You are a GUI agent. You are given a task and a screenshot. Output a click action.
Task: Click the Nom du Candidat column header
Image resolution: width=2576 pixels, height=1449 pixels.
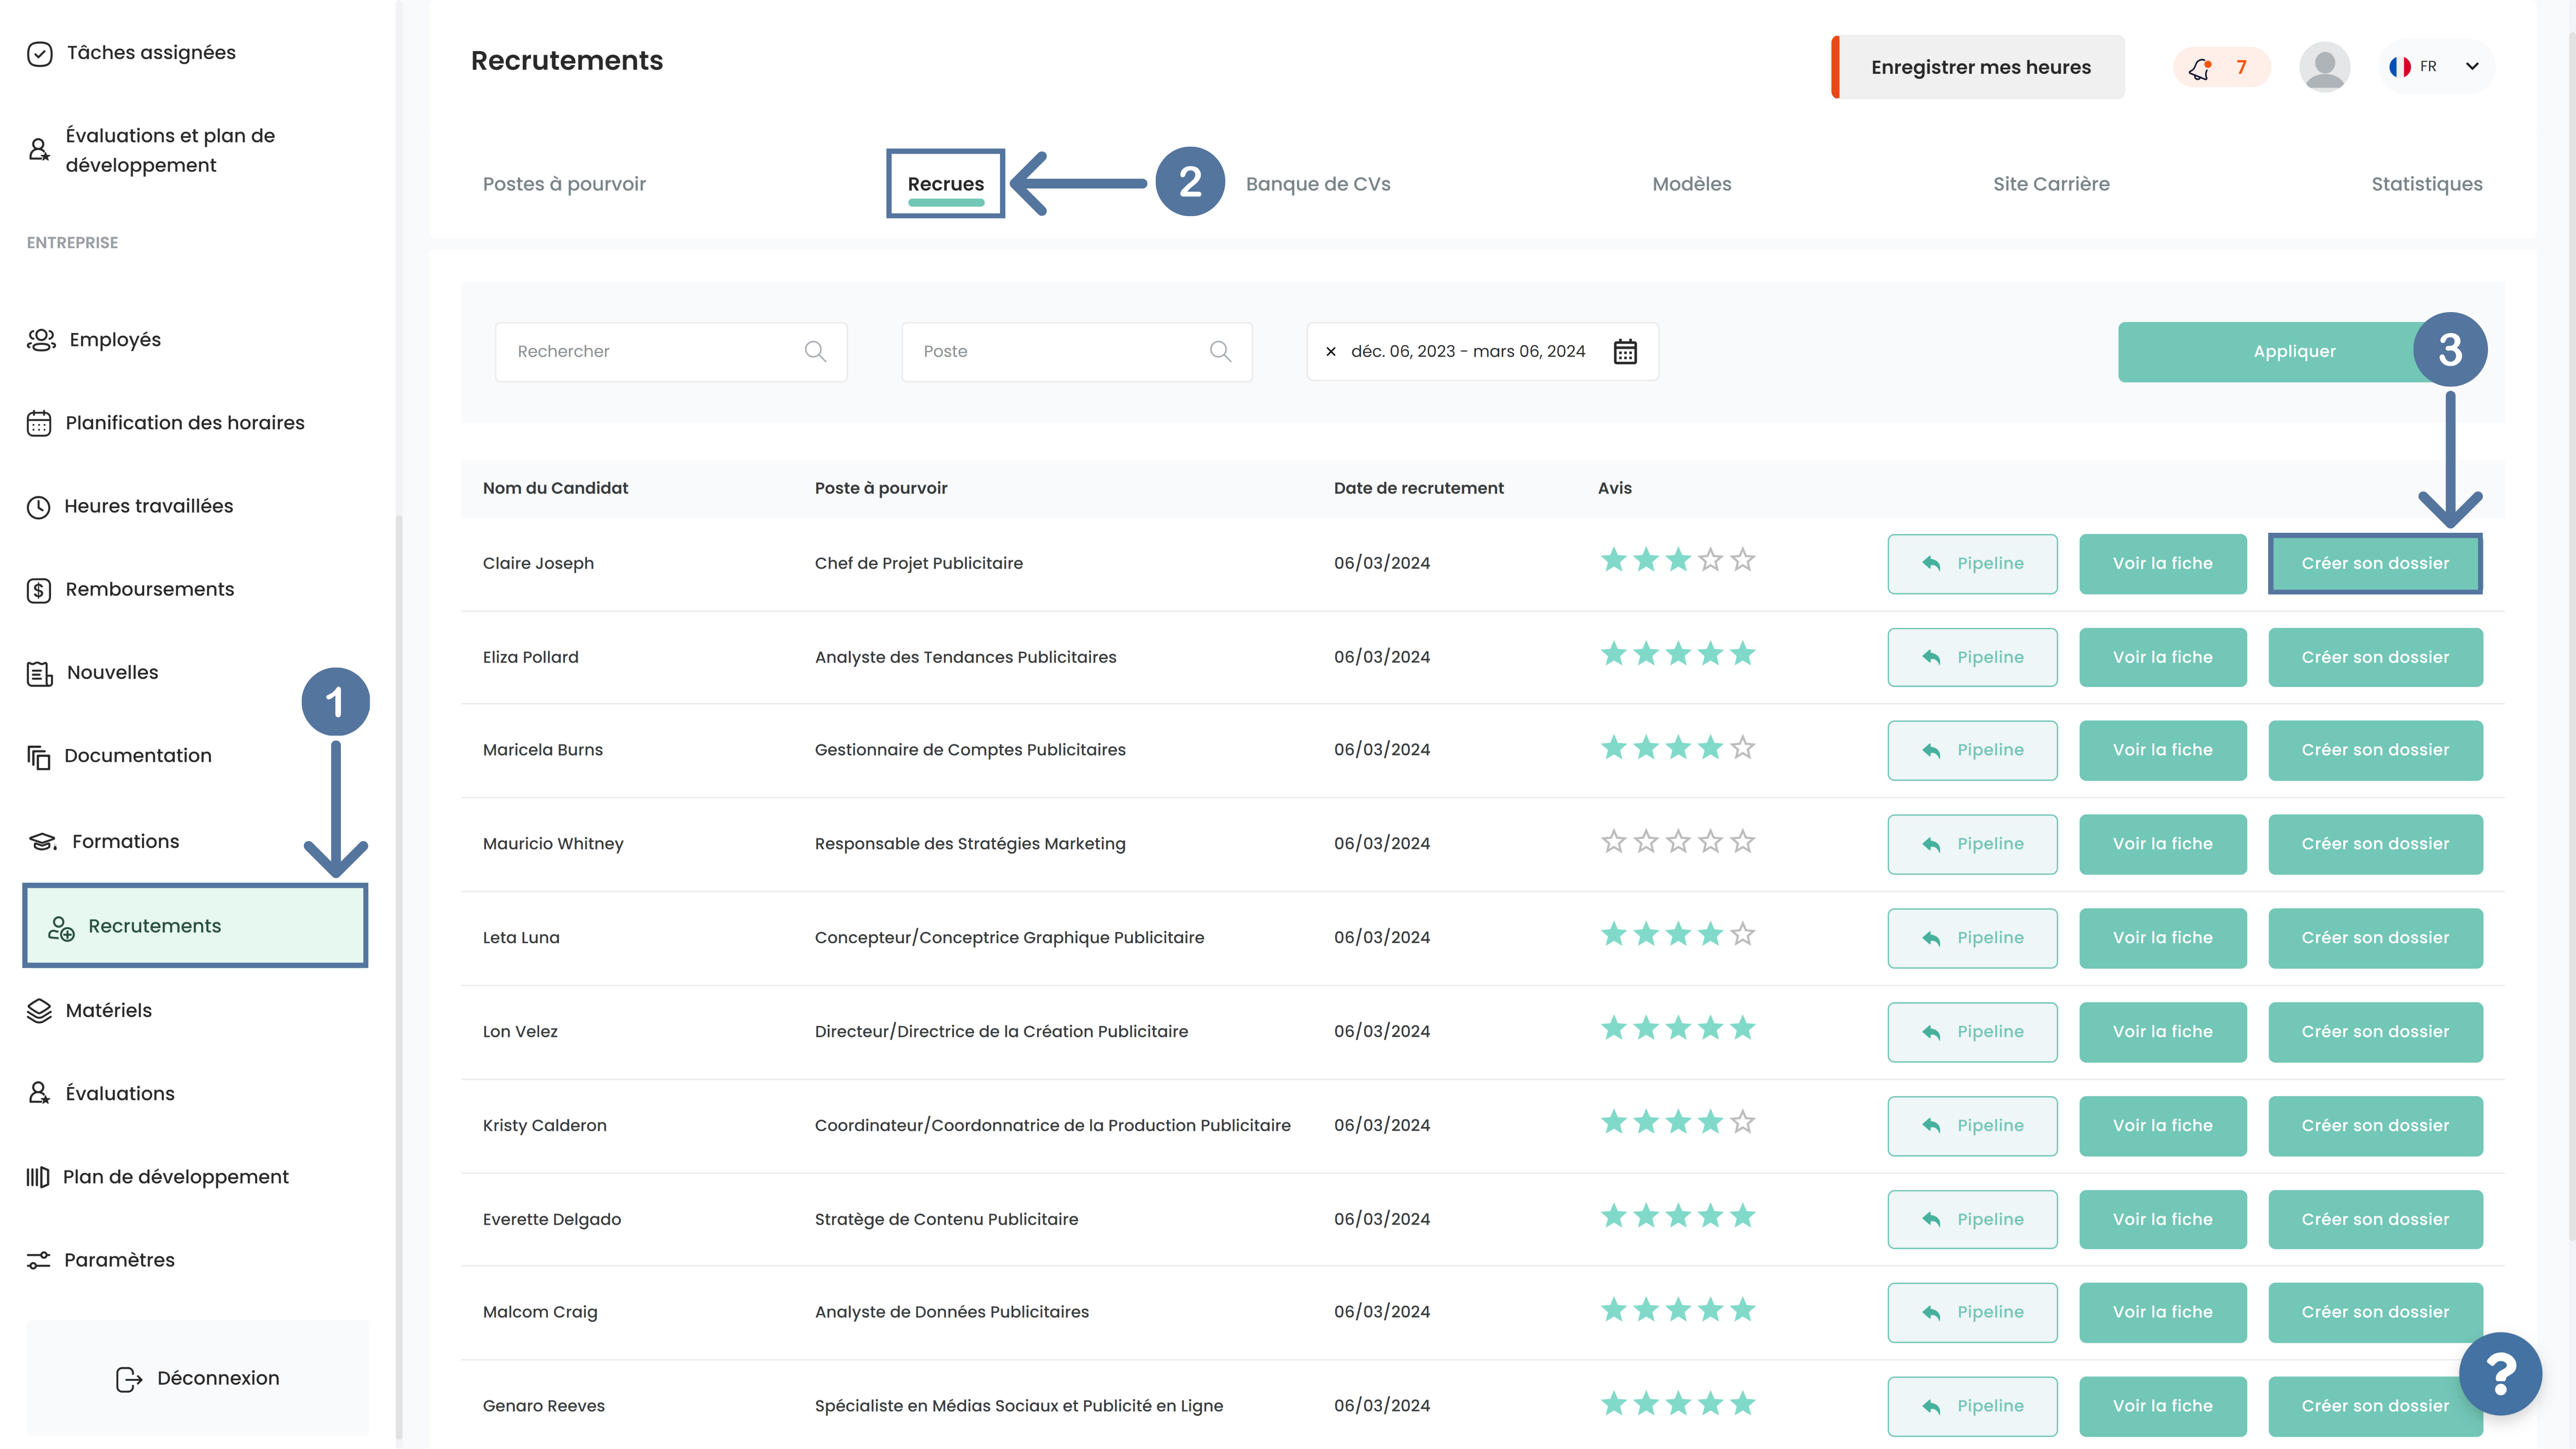[x=555, y=488]
